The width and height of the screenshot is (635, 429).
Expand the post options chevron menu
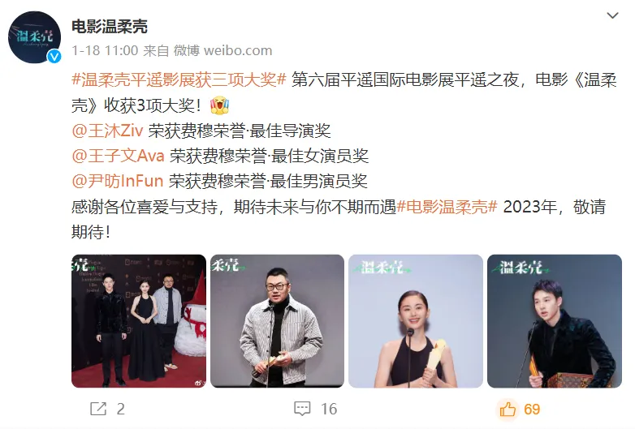[612, 15]
